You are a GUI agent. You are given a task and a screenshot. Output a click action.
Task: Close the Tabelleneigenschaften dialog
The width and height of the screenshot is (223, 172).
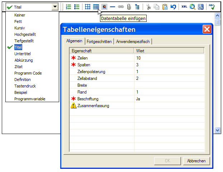click(x=207, y=29)
